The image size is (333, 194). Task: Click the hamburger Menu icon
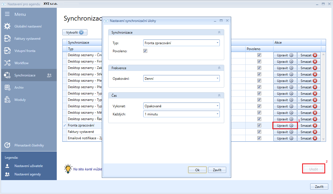[7, 14]
